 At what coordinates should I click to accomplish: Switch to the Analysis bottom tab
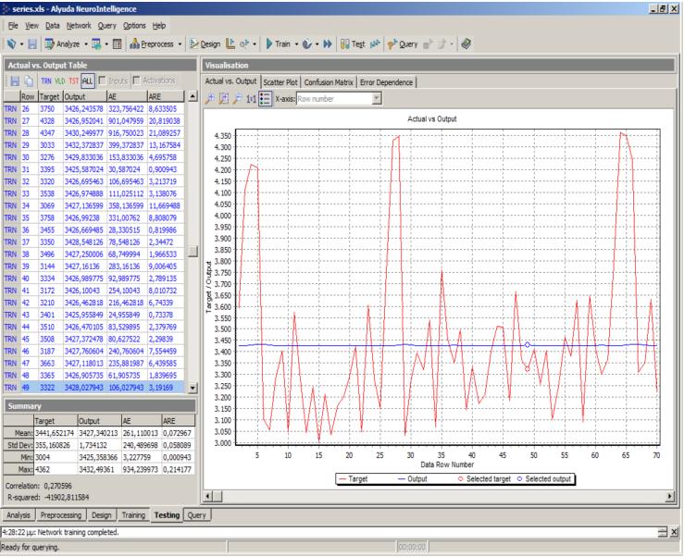(x=19, y=515)
